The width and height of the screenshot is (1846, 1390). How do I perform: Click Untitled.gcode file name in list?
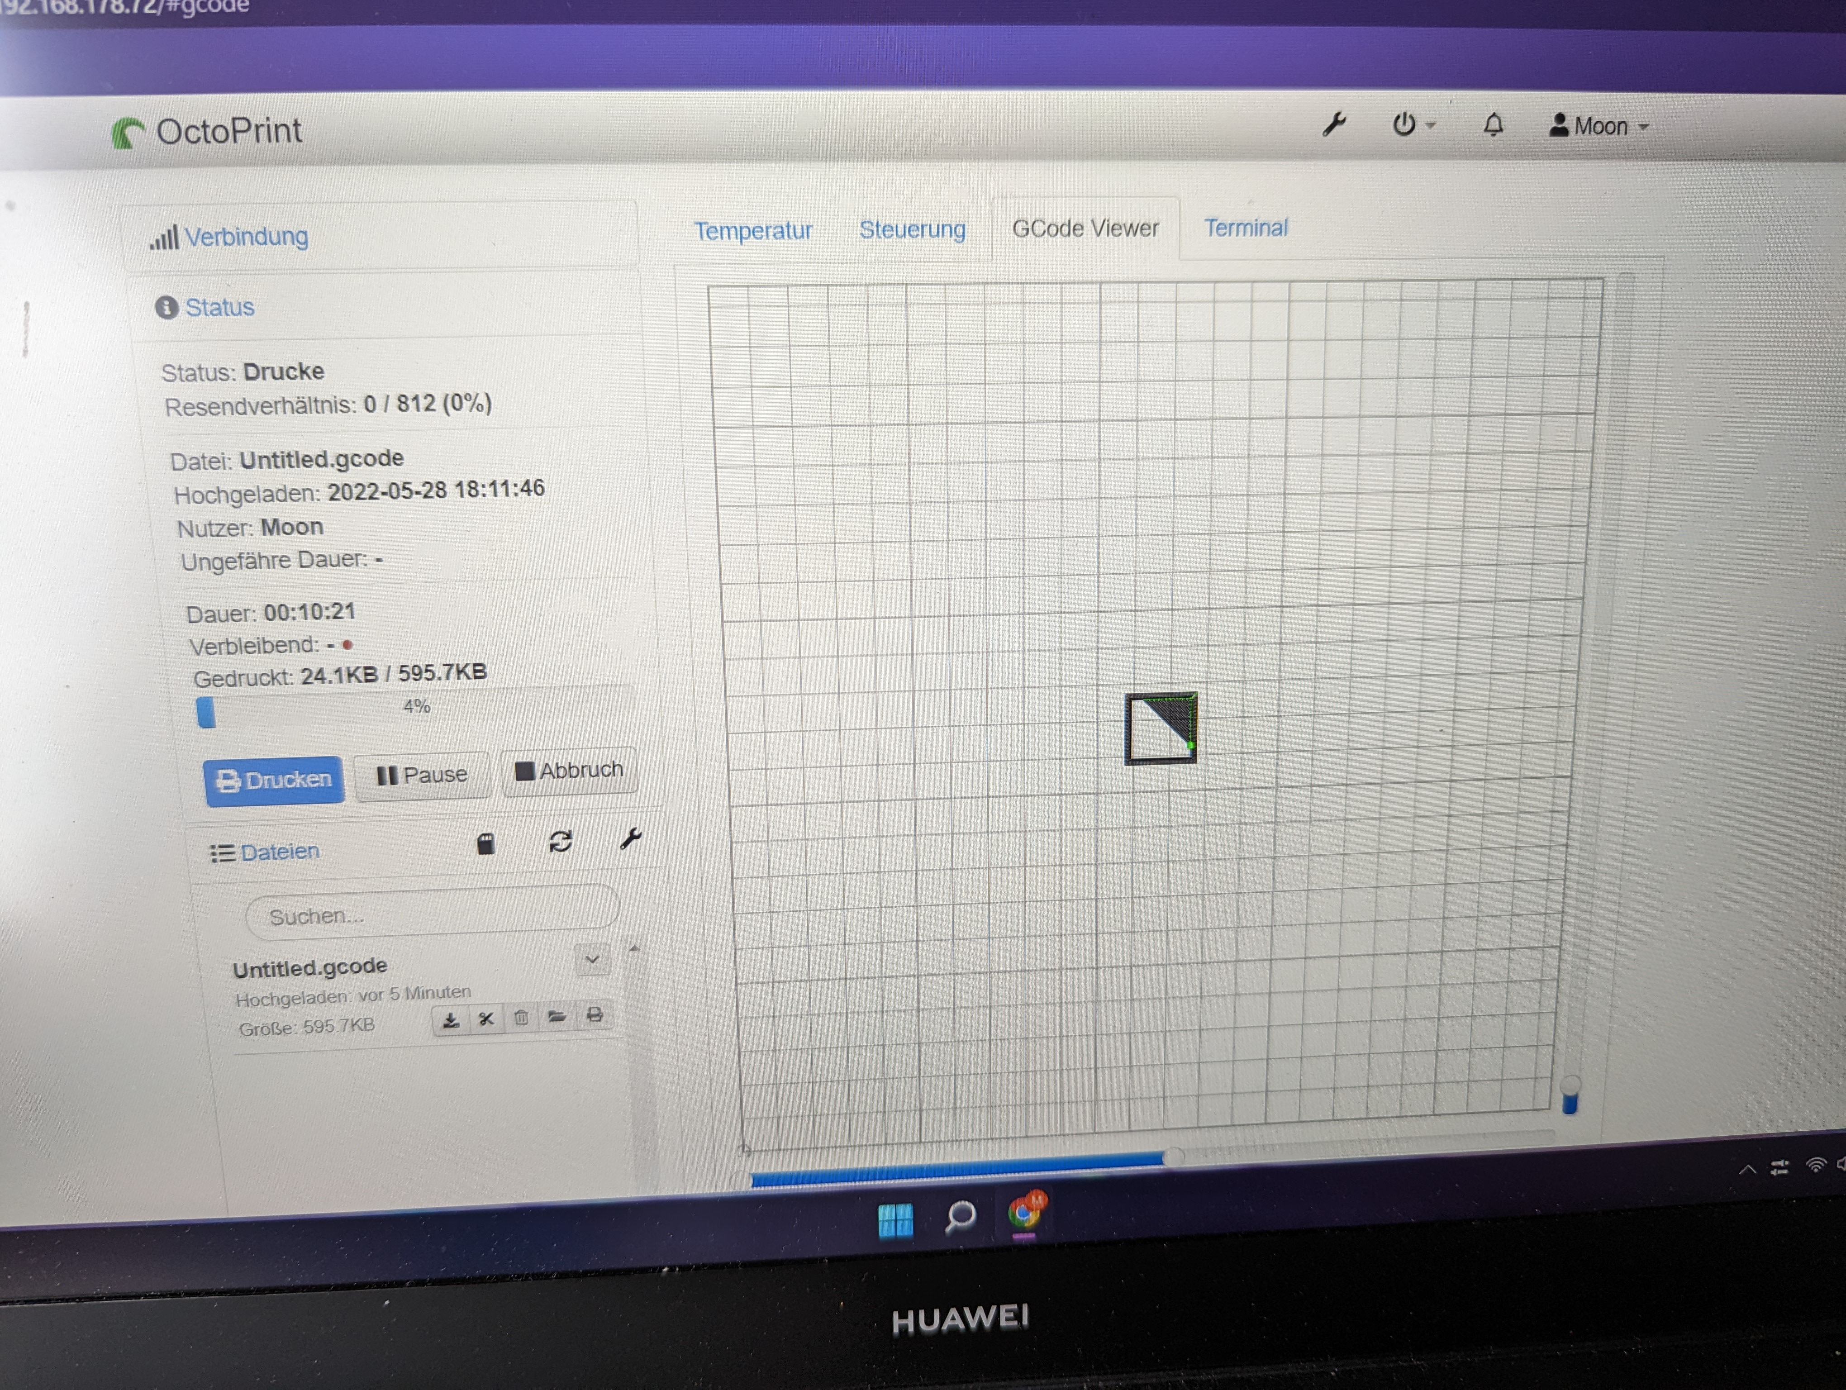tap(309, 968)
